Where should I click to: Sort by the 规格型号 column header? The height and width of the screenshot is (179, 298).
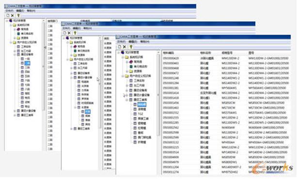(x=227, y=53)
